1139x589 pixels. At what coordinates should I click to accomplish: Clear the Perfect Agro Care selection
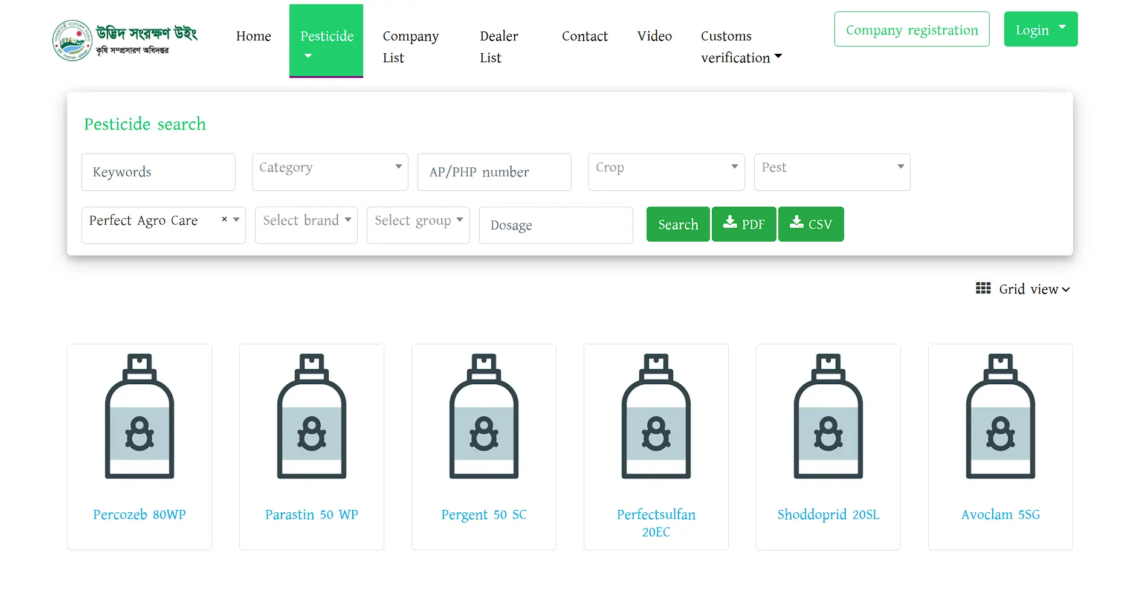tap(224, 219)
